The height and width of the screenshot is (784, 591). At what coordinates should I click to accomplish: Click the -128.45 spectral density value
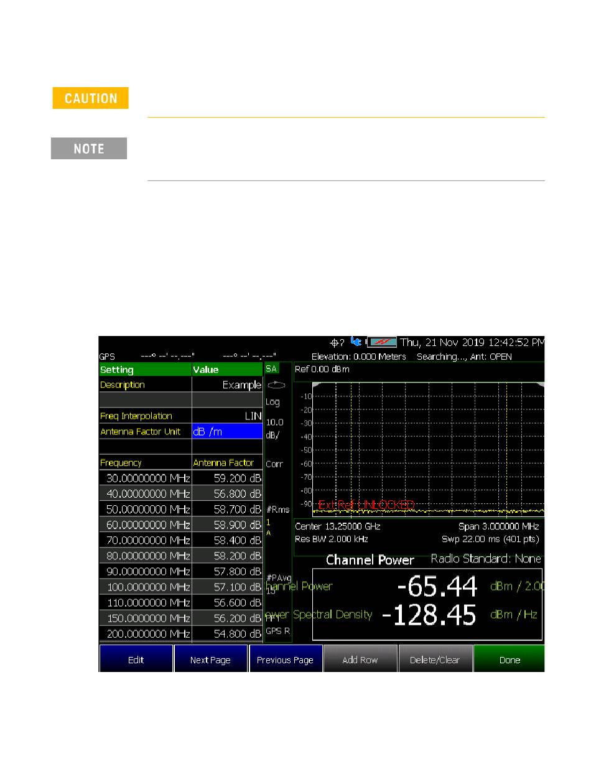(x=429, y=615)
